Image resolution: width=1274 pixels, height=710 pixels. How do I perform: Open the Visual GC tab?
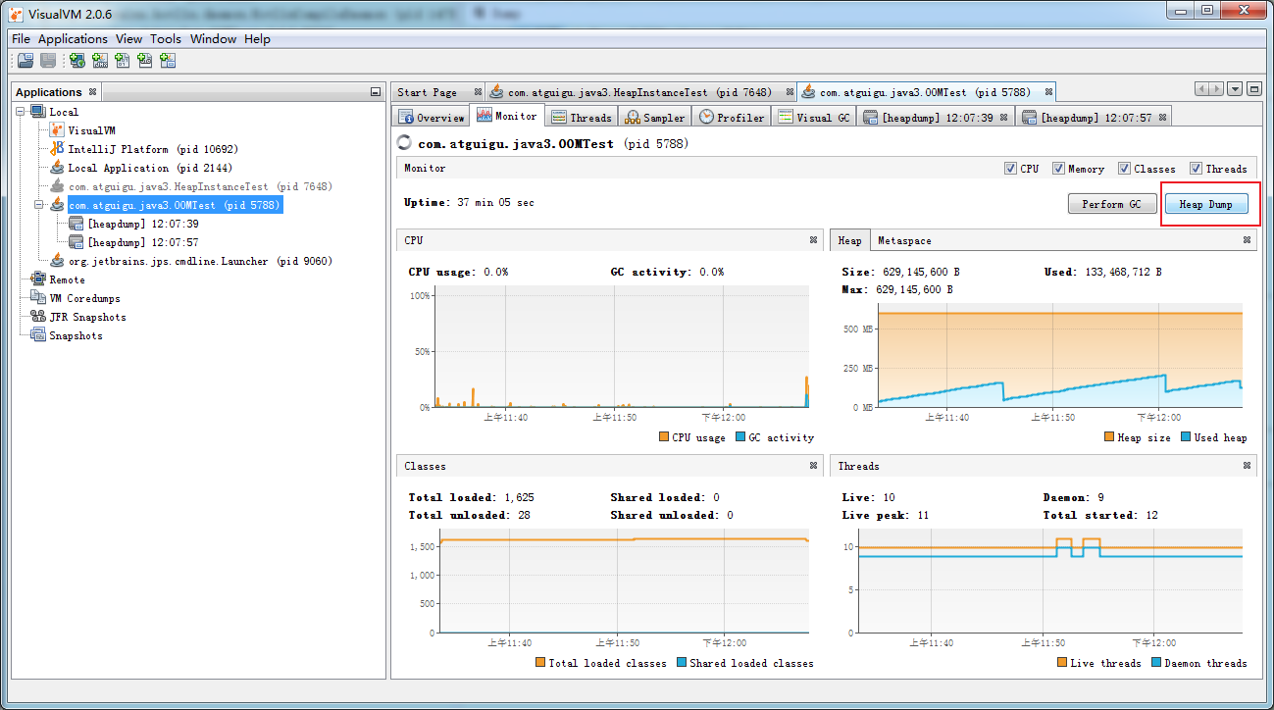click(x=814, y=118)
